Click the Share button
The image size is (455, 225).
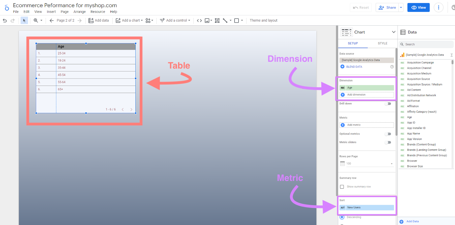pyautogui.click(x=387, y=8)
